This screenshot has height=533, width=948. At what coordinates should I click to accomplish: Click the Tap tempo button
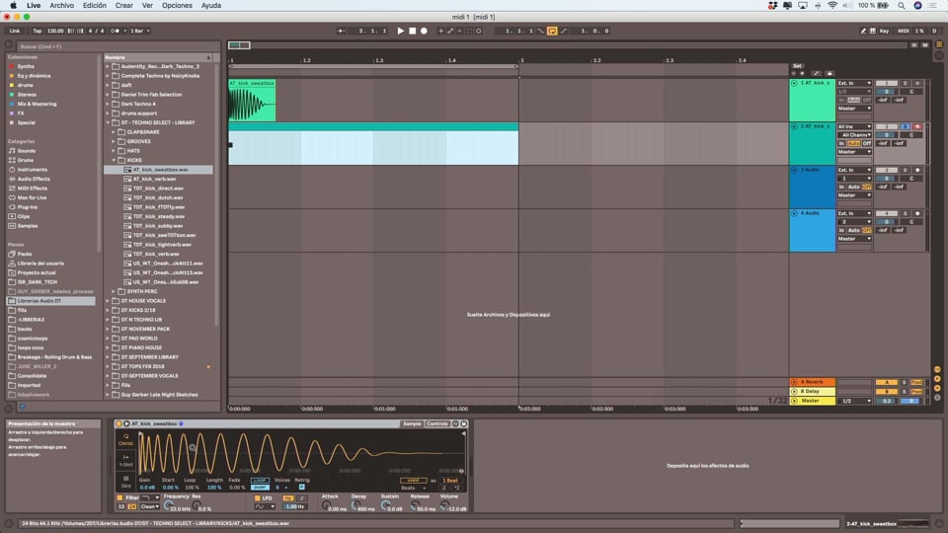[x=37, y=31]
